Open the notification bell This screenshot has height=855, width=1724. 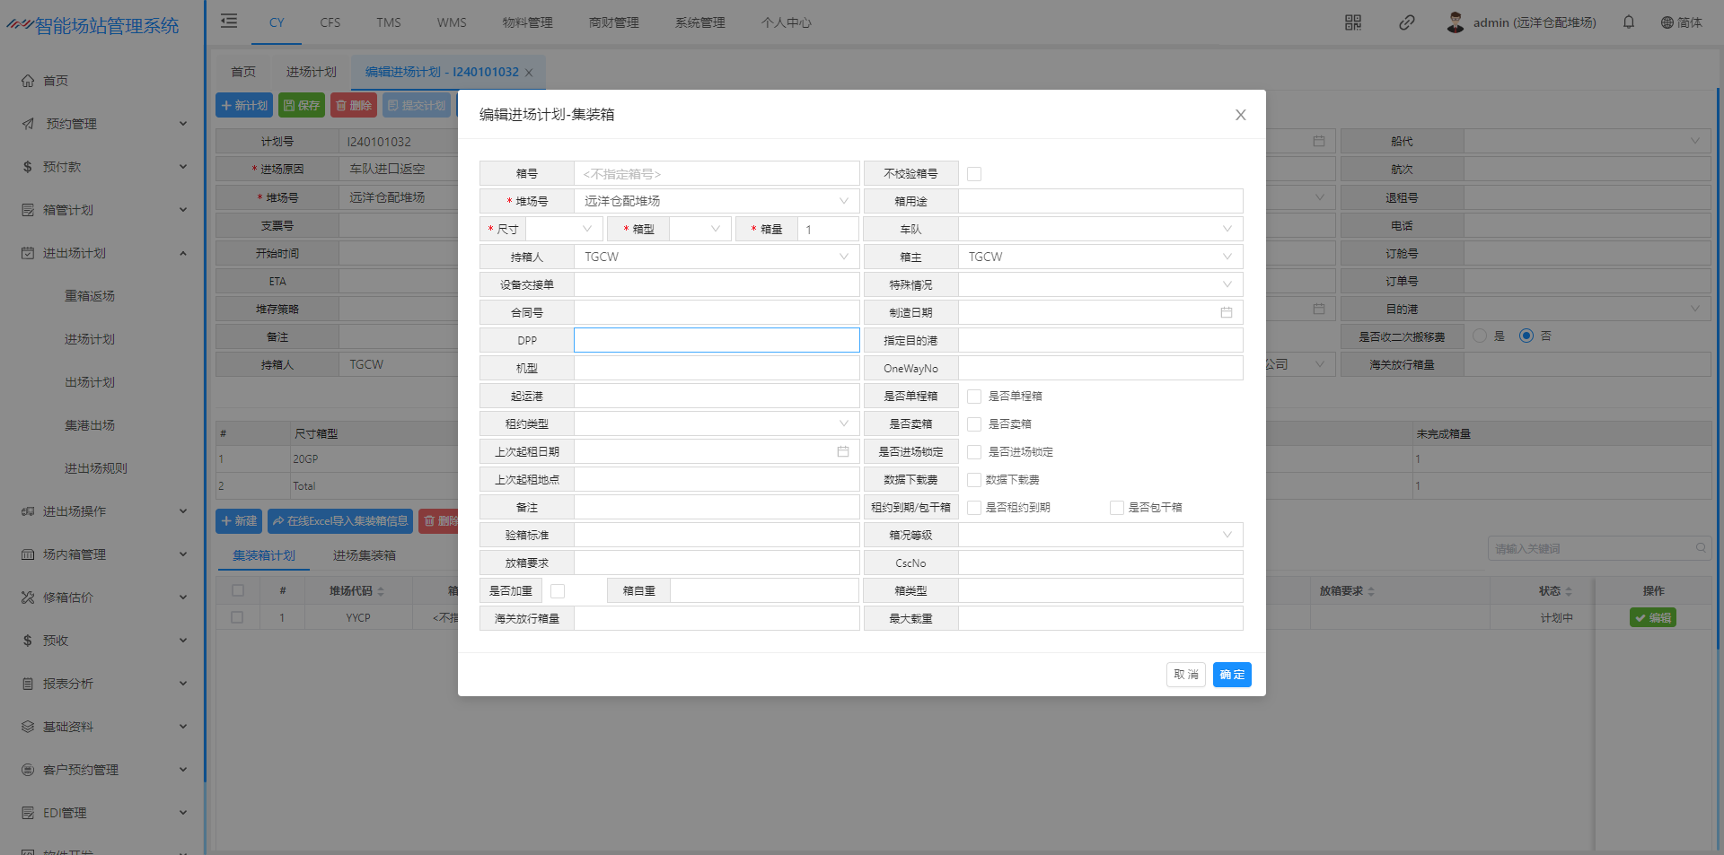1628,22
